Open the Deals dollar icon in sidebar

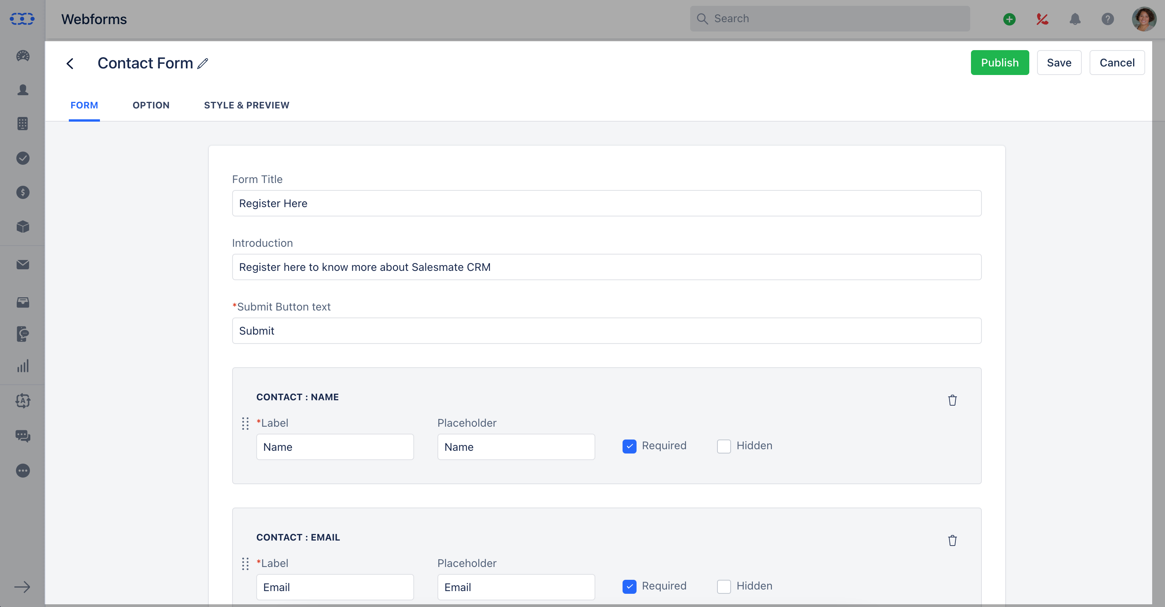[x=23, y=192]
